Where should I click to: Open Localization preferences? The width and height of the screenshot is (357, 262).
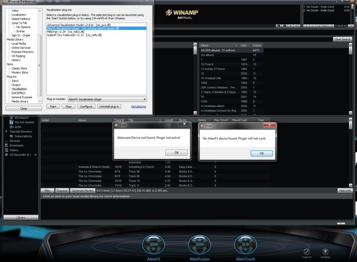pos(19,15)
